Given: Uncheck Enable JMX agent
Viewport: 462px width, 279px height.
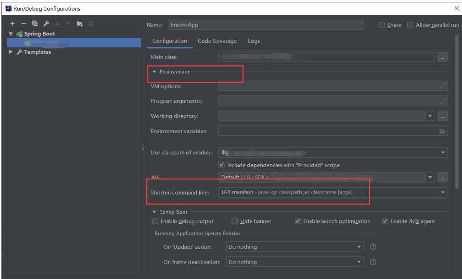Looking at the screenshot, I should click(385, 221).
